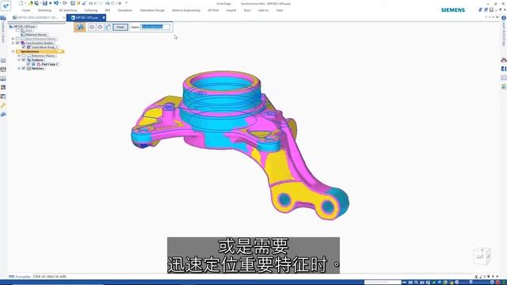
Task: Open the Inspect ribbon tab
Action: click(x=231, y=10)
